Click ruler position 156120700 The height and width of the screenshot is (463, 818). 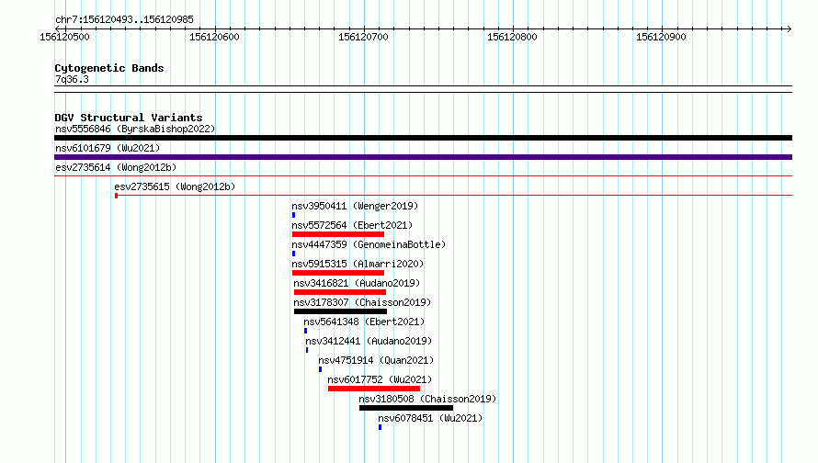(363, 37)
